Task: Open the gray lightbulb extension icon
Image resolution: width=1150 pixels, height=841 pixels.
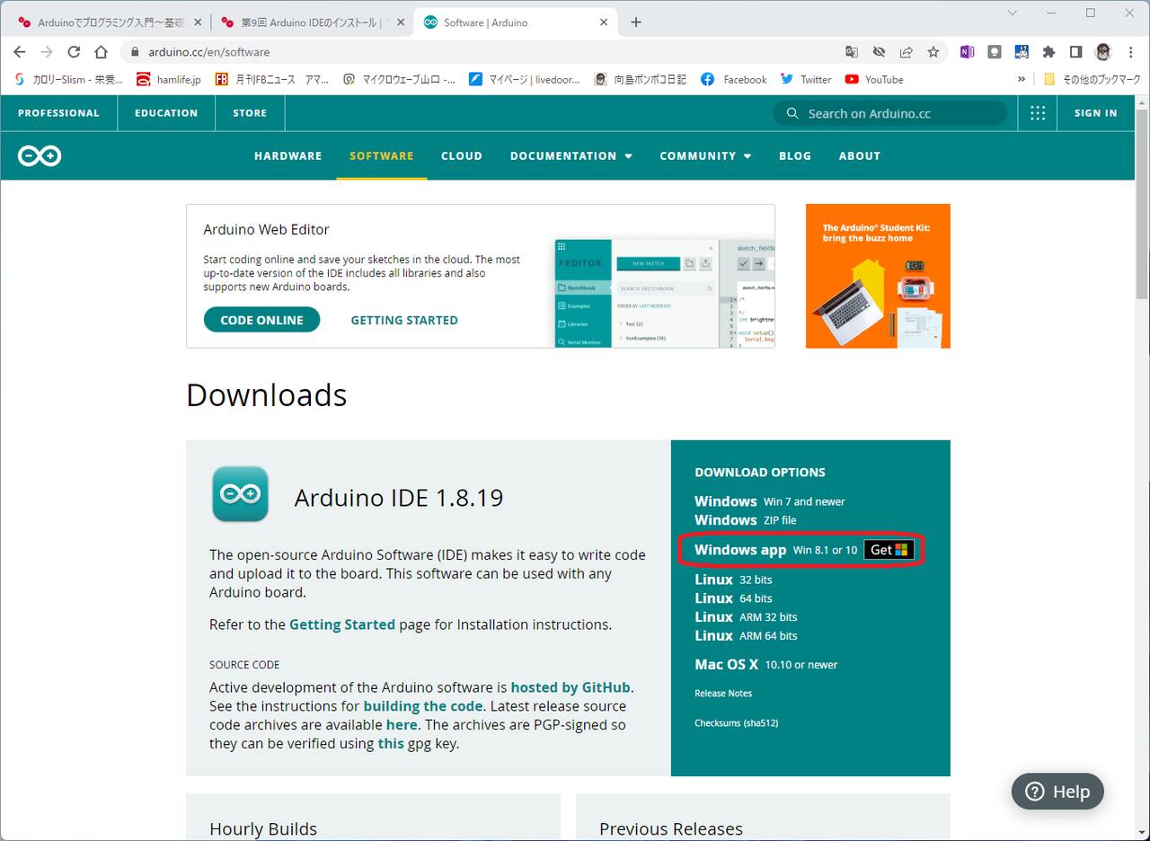Action: point(995,52)
